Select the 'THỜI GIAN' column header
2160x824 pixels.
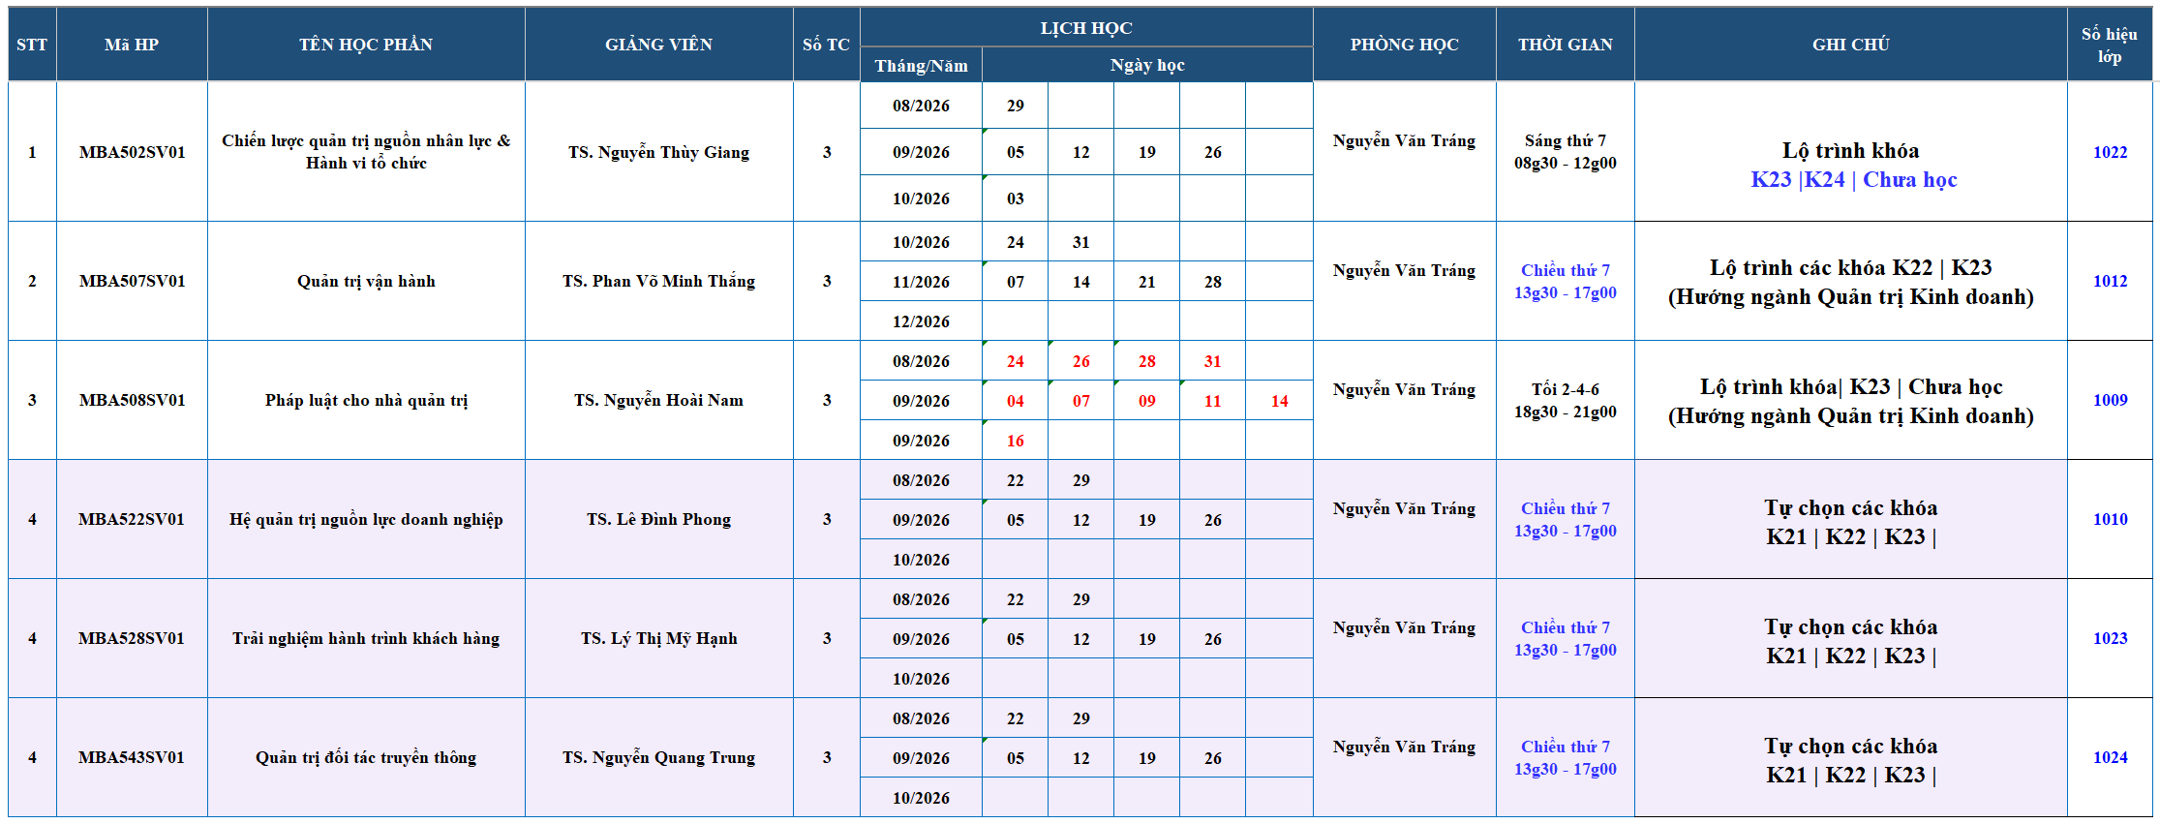coord(1565,45)
